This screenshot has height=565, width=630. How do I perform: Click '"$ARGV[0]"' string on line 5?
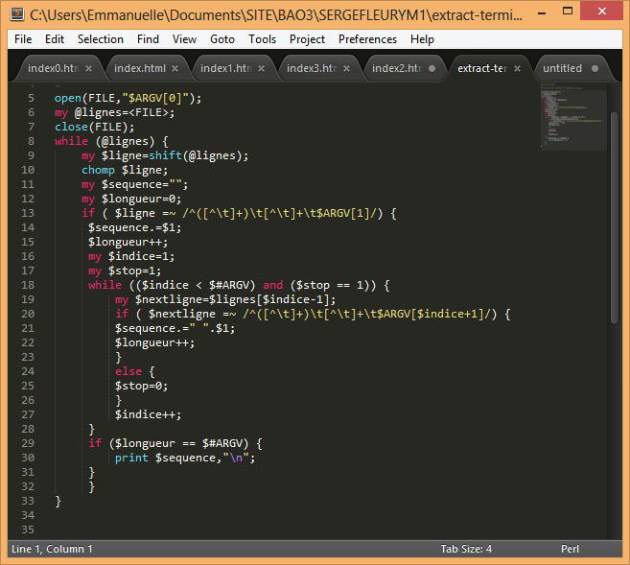click(155, 98)
